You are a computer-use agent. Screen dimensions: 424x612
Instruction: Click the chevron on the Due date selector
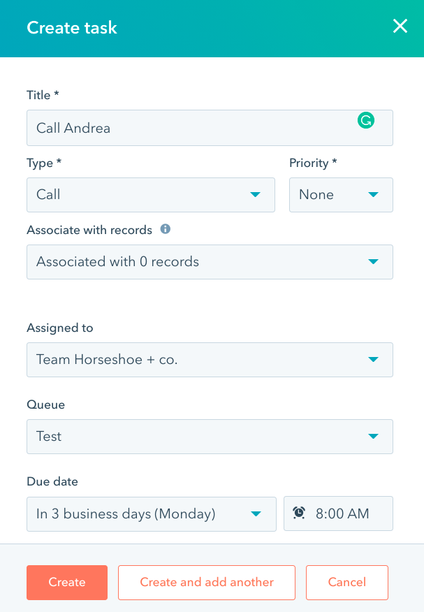click(x=255, y=513)
